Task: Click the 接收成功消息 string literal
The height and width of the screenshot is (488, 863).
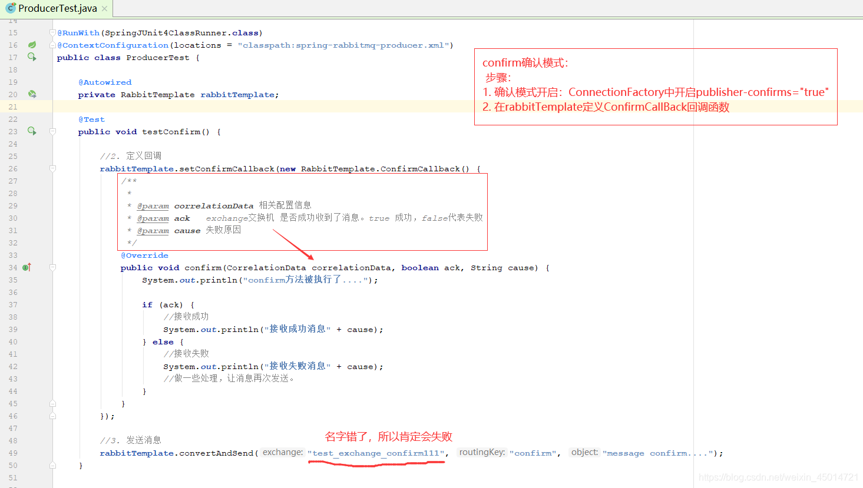Action: tap(297, 330)
